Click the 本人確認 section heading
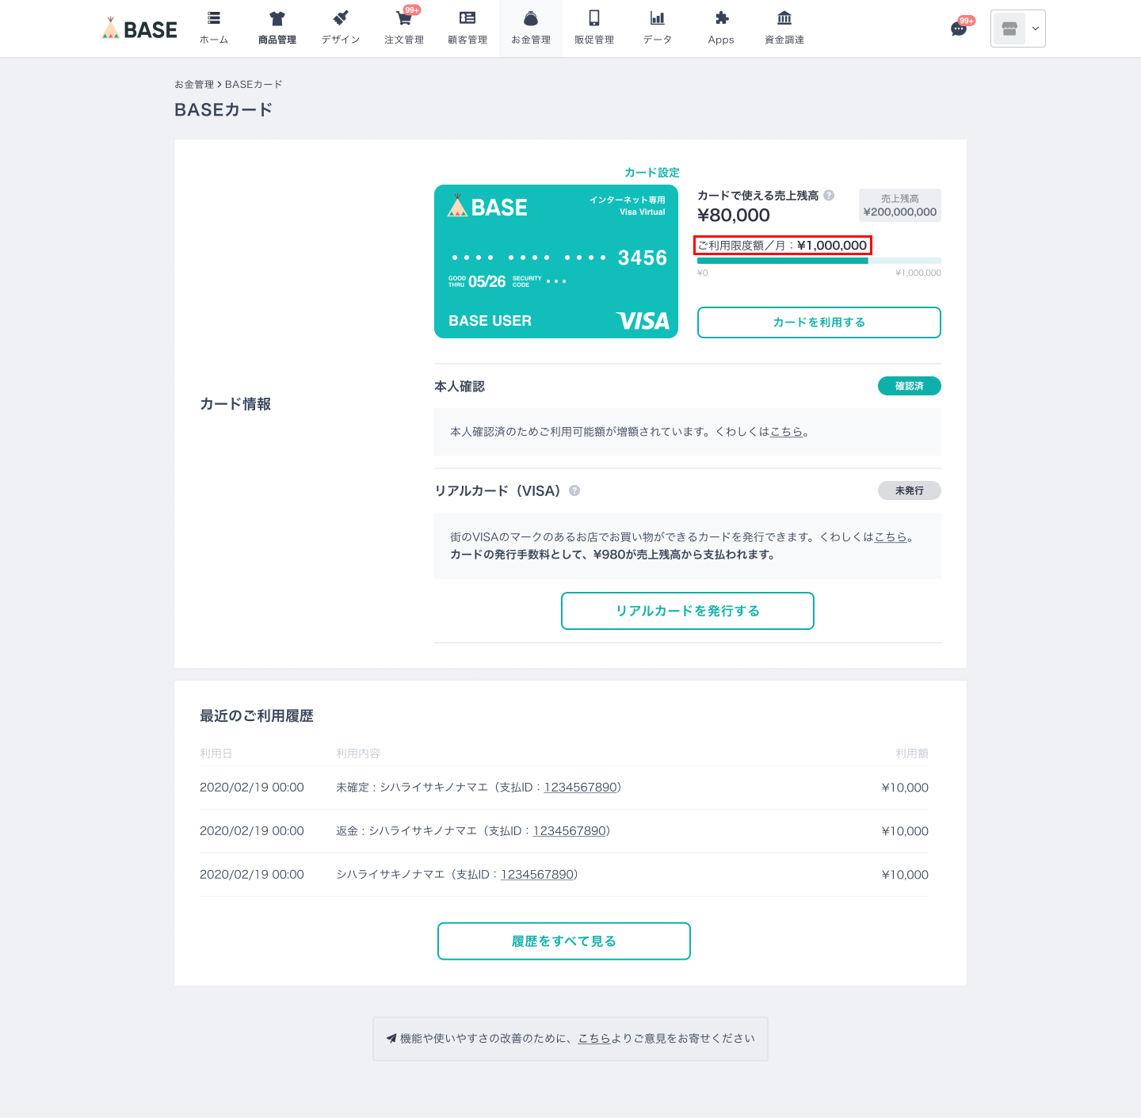This screenshot has width=1141, height=1118. coord(460,386)
